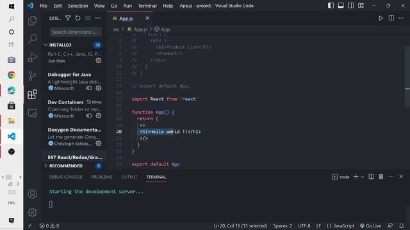Open the Selection menu
Image resolution: width=410 pixels, height=230 pixels.
78,6
